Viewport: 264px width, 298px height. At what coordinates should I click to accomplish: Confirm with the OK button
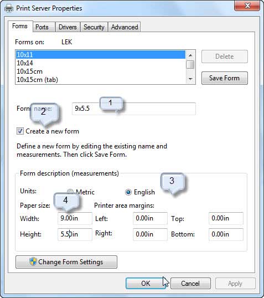click(146, 284)
